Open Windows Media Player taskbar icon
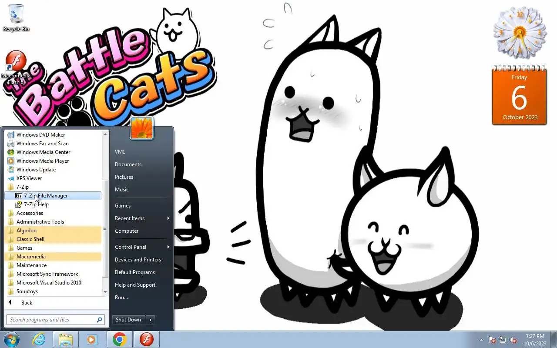 tap(92, 339)
